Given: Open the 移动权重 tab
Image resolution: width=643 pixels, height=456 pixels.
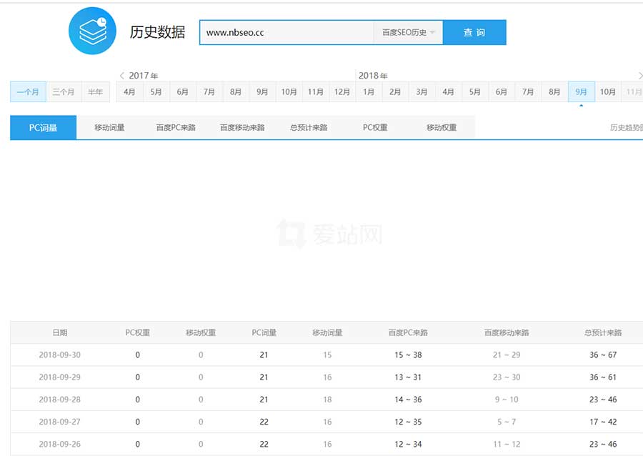Looking at the screenshot, I should click(x=440, y=127).
